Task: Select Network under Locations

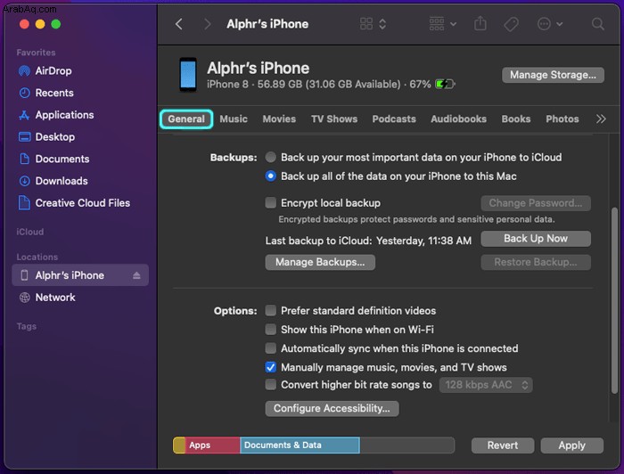Action: 55,298
